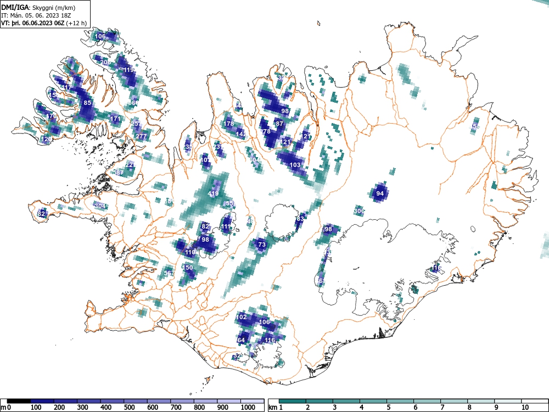This screenshot has height=412, width=549.
Task: Click the 277 value on the map
Action: pyautogui.click(x=141, y=136)
